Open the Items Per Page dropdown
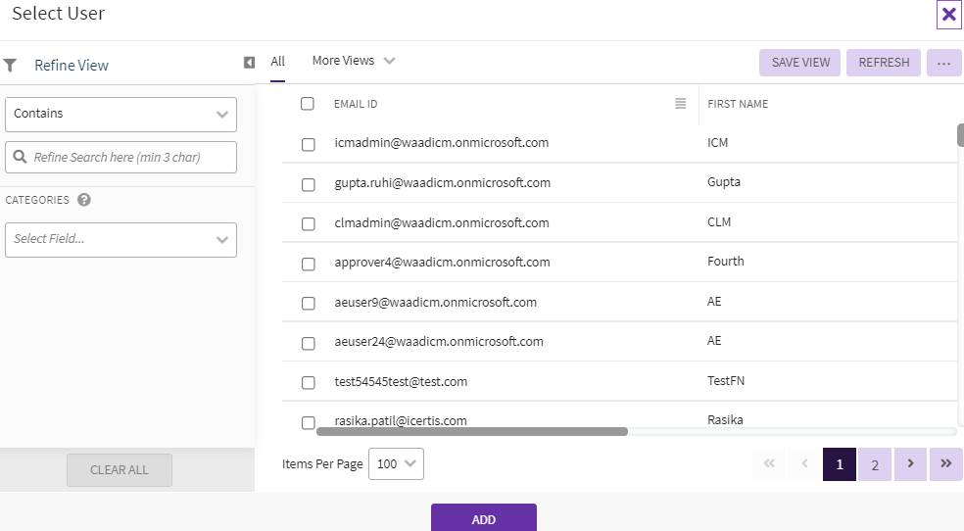The image size is (964, 531). [x=396, y=464]
